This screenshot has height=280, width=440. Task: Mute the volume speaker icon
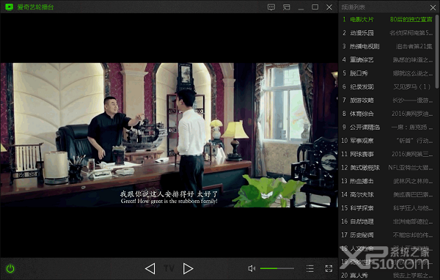coord(252,268)
